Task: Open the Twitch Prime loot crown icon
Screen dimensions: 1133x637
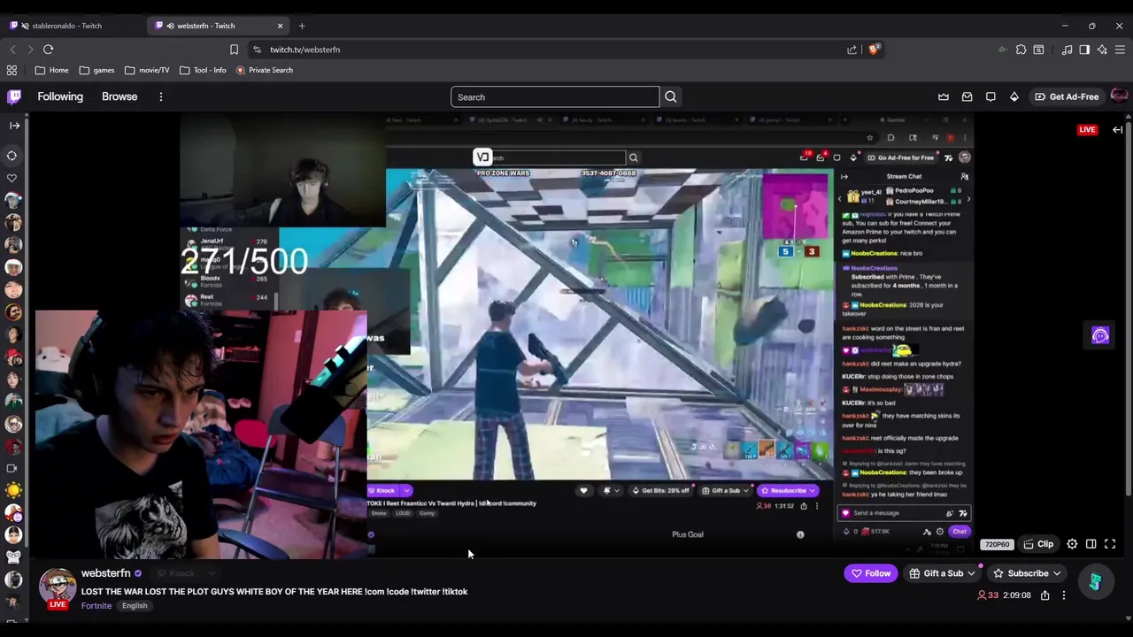Action: 944,96
